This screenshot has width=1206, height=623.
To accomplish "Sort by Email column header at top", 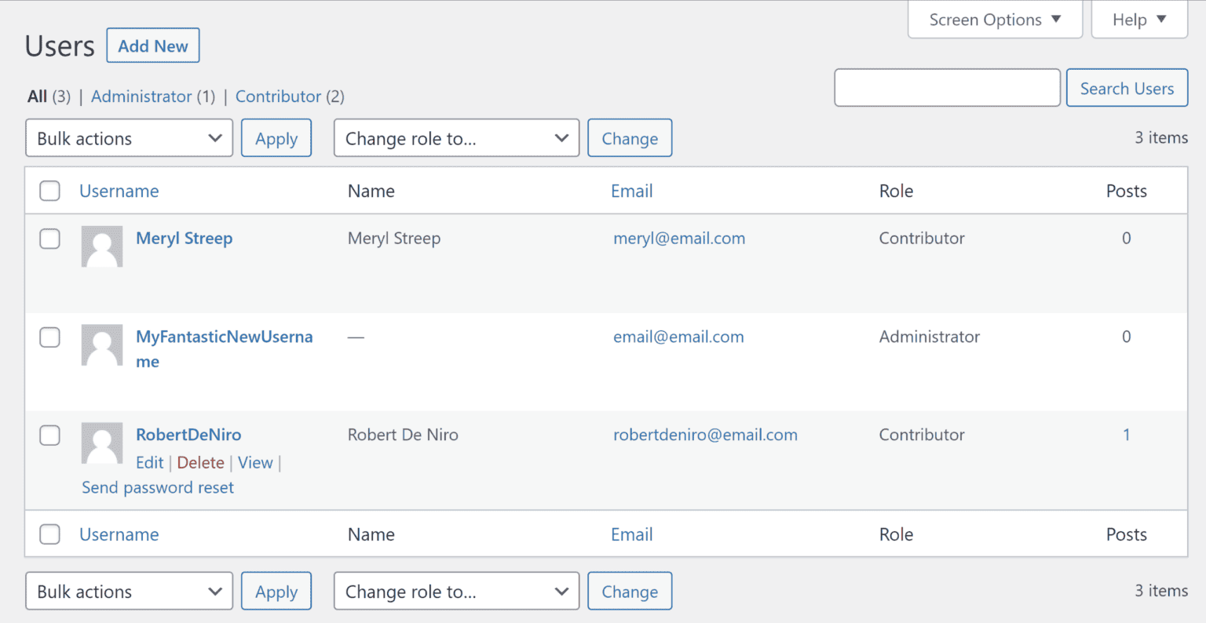I will click(632, 191).
